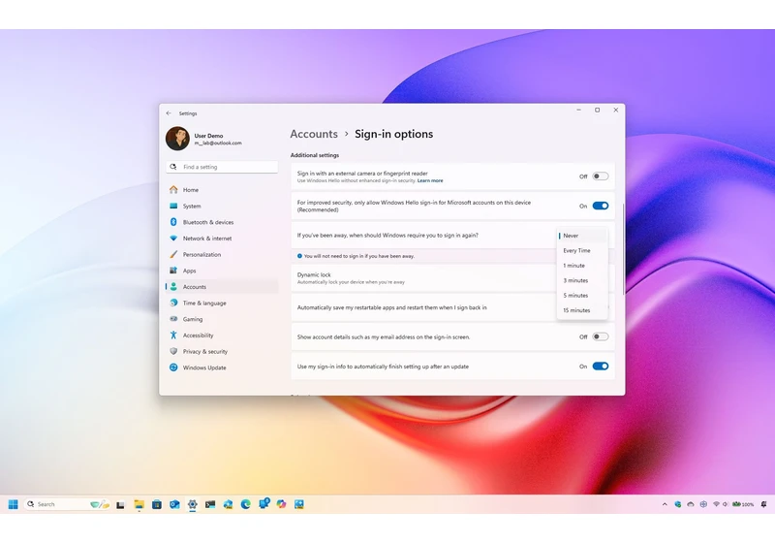Show hidden icons in the system tray
775x543 pixels.
(665, 504)
